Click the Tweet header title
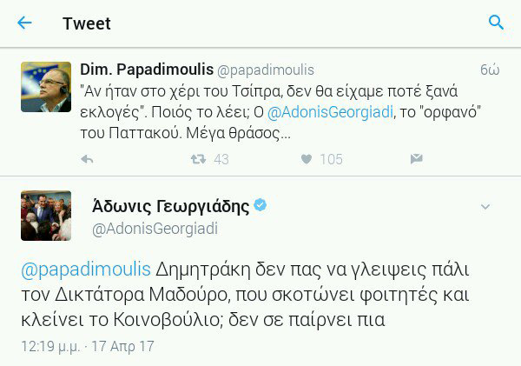Image resolution: width=521 pixels, height=366 pixels. pyautogui.click(x=87, y=23)
